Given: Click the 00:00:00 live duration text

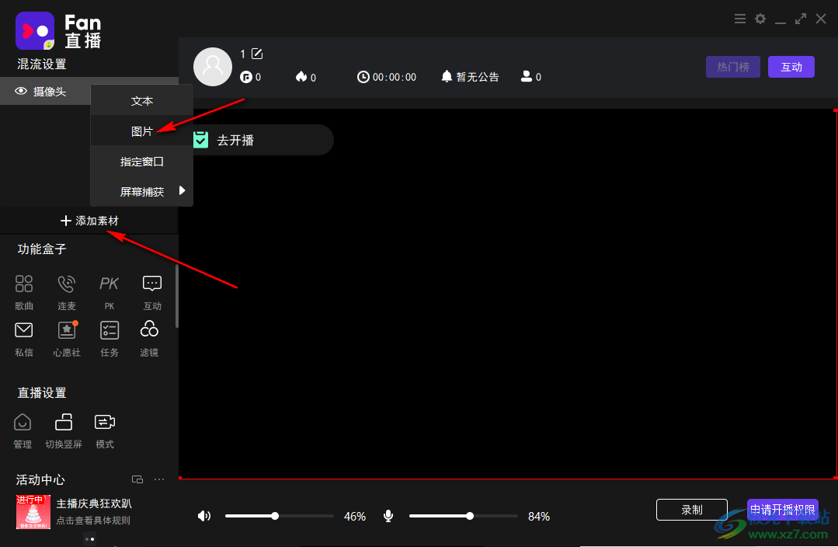Looking at the screenshot, I should (x=395, y=77).
